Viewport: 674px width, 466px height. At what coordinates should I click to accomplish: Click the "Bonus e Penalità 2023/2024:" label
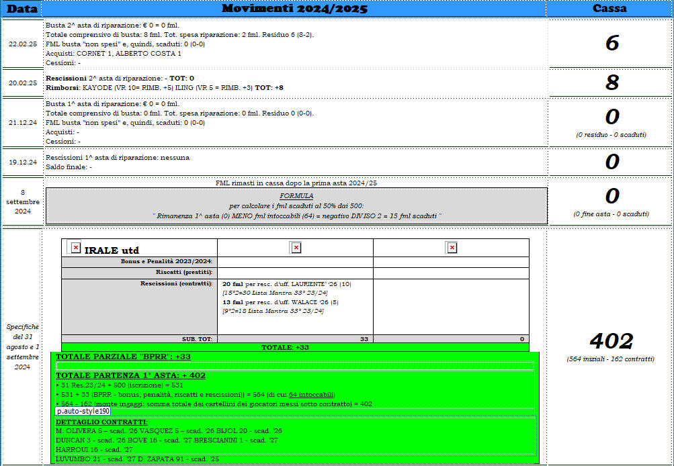(167, 262)
